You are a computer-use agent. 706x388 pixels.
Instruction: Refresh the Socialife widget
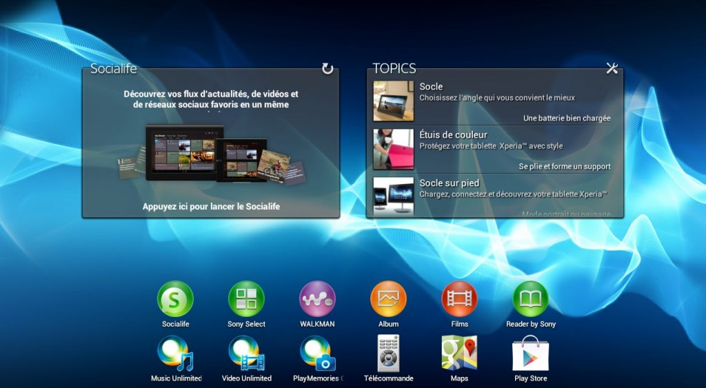327,68
